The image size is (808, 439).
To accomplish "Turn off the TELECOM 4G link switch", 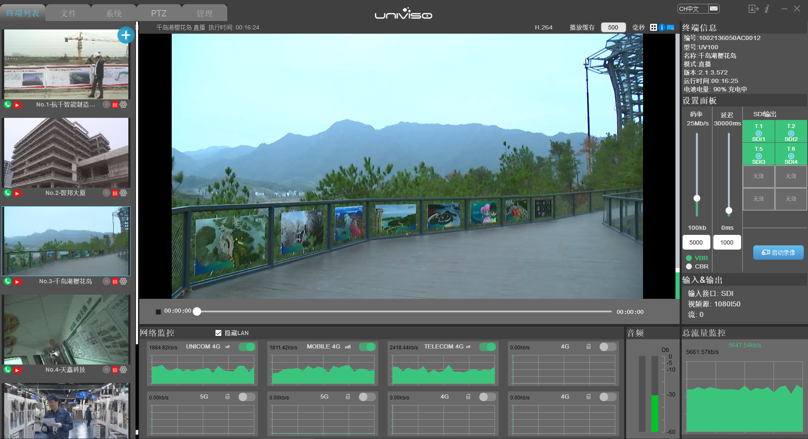I will tap(488, 347).
